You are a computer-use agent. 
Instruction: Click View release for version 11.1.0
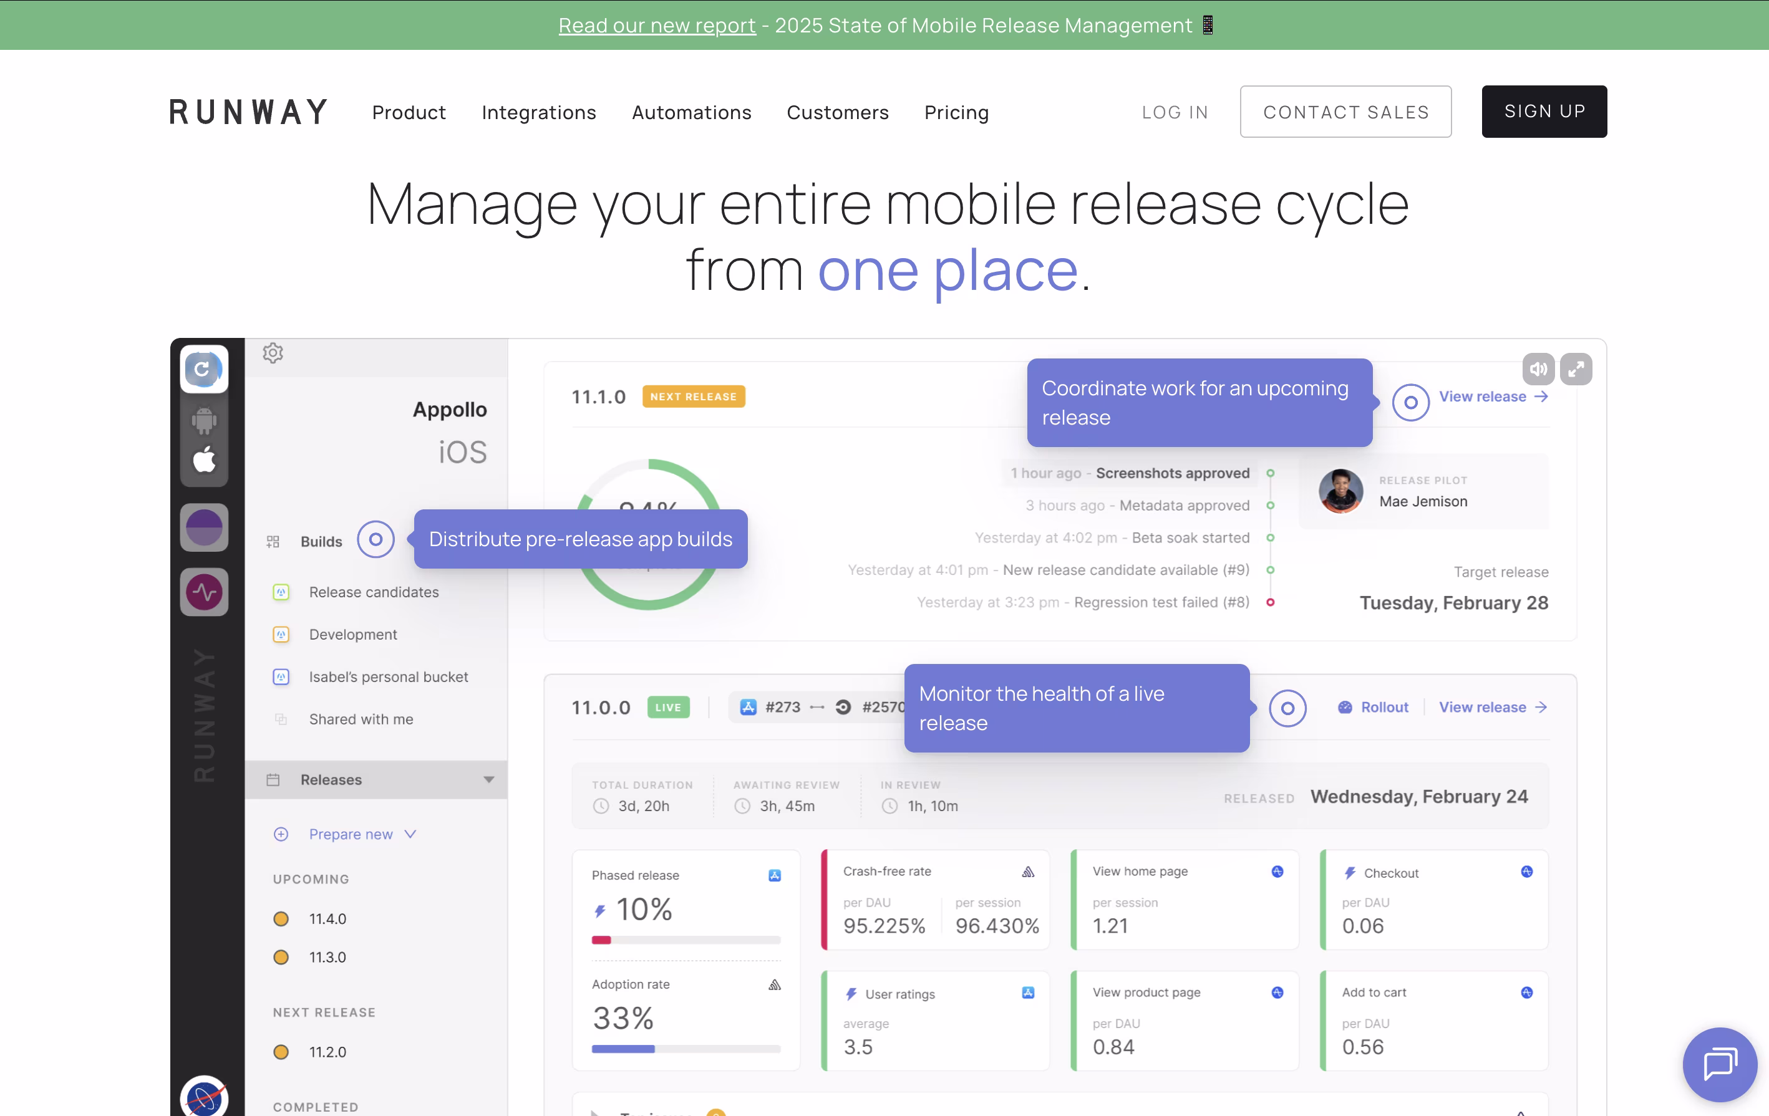(x=1493, y=397)
